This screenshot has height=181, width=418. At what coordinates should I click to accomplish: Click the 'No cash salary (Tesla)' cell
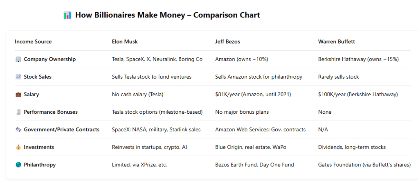pyautogui.click(x=137, y=95)
